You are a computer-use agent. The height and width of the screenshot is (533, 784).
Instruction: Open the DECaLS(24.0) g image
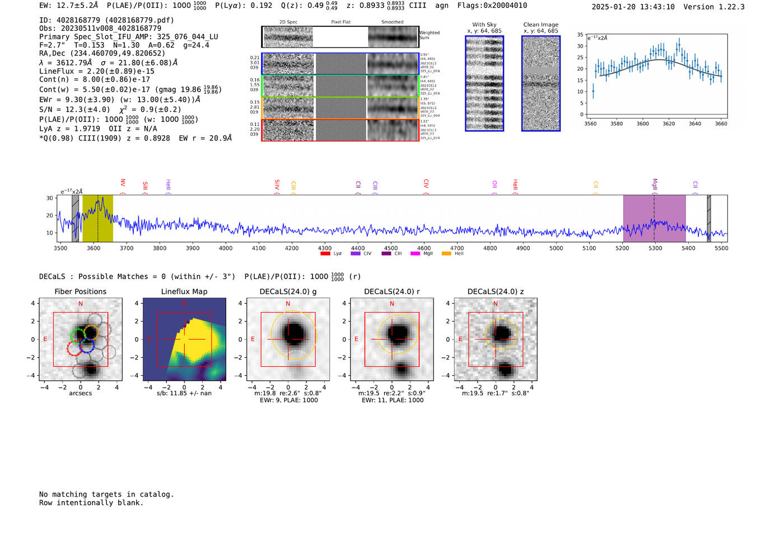point(288,339)
